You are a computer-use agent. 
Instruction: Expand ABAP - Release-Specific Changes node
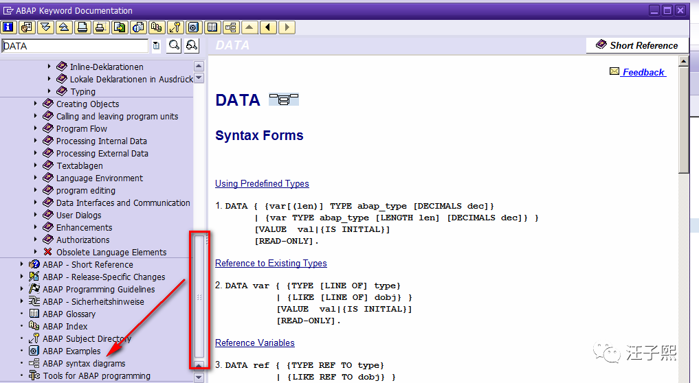point(21,277)
